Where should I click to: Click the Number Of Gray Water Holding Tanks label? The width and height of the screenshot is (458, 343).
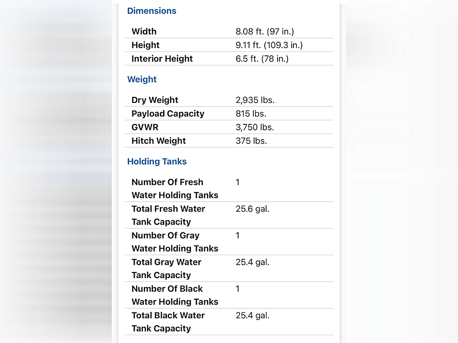pos(174,242)
